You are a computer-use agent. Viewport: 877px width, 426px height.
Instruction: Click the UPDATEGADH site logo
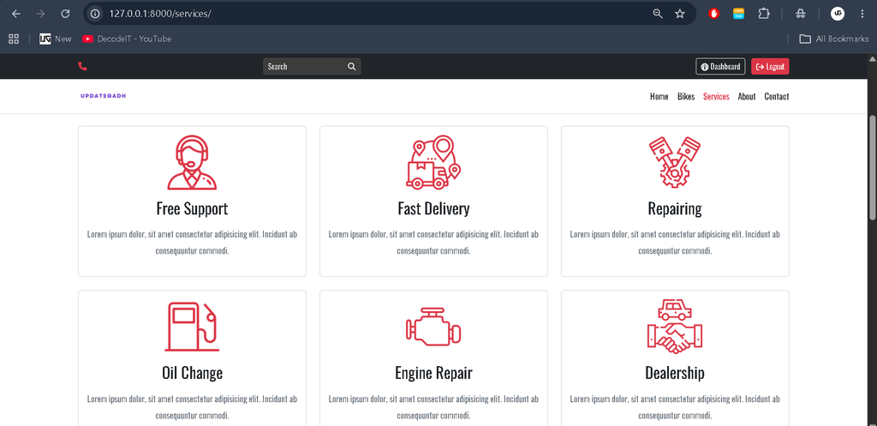pos(103,96)
